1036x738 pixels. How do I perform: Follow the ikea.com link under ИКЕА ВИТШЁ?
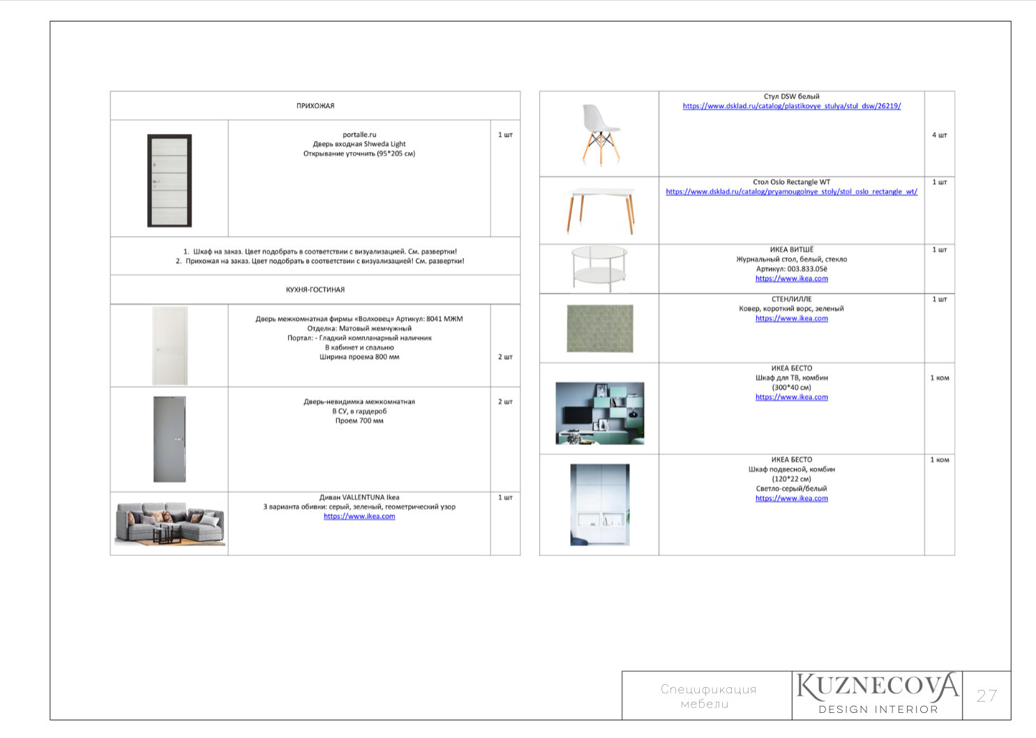792,278
